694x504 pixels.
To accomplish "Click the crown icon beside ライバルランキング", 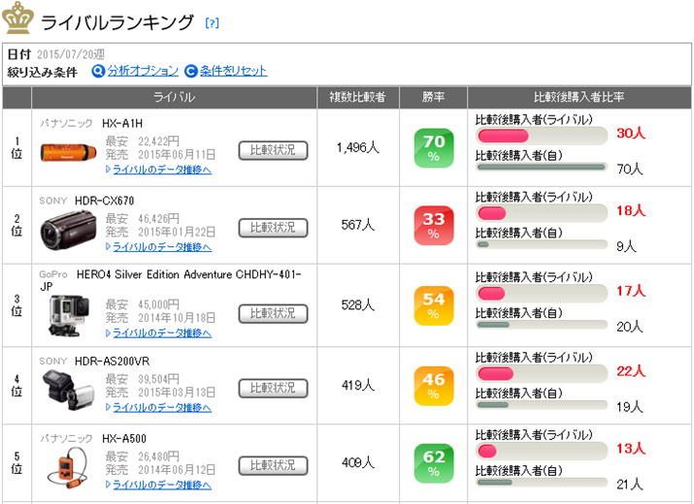I will click(x=18, y=17).
